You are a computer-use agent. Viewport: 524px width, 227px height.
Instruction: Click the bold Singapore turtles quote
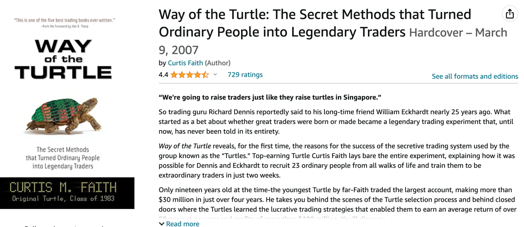pyautogui.click(x=270, y=97)
